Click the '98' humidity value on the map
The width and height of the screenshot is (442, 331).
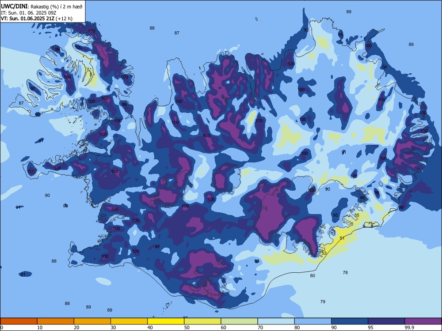377,193
